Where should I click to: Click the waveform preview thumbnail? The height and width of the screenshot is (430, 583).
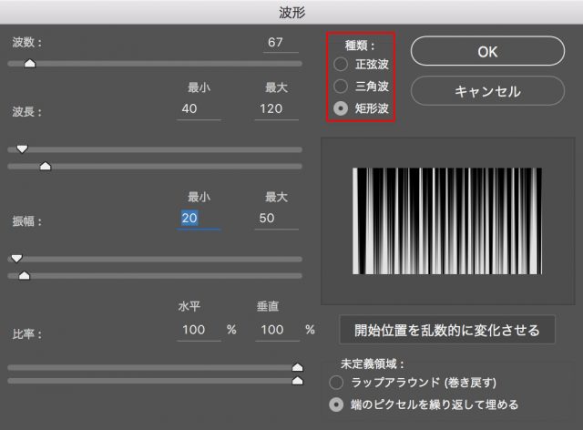coord(446,221)
